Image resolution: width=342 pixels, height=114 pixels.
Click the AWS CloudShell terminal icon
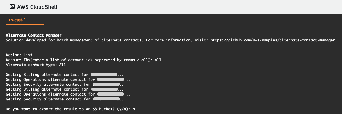point(12,6)
